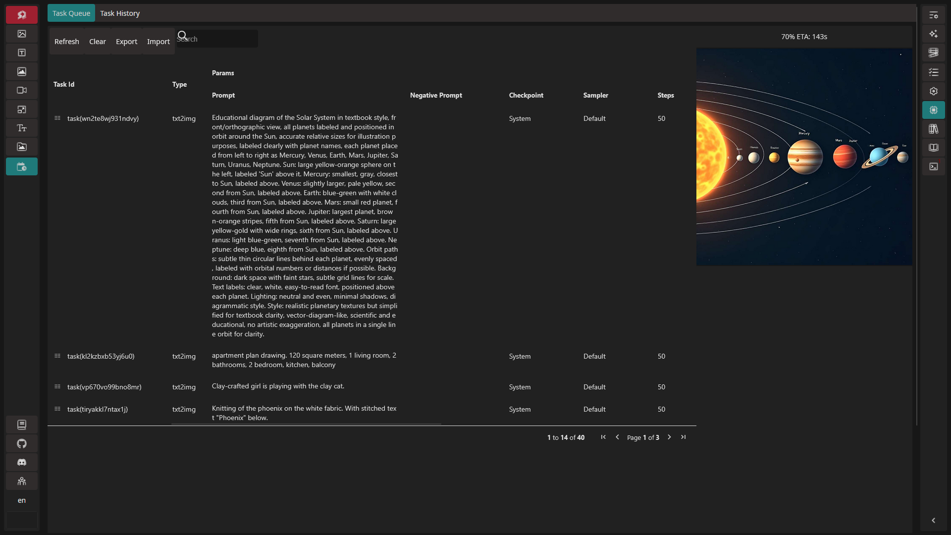Click the text (T box) sidebar icon
This screenshot has height=535, width=951.
(22, 53)
